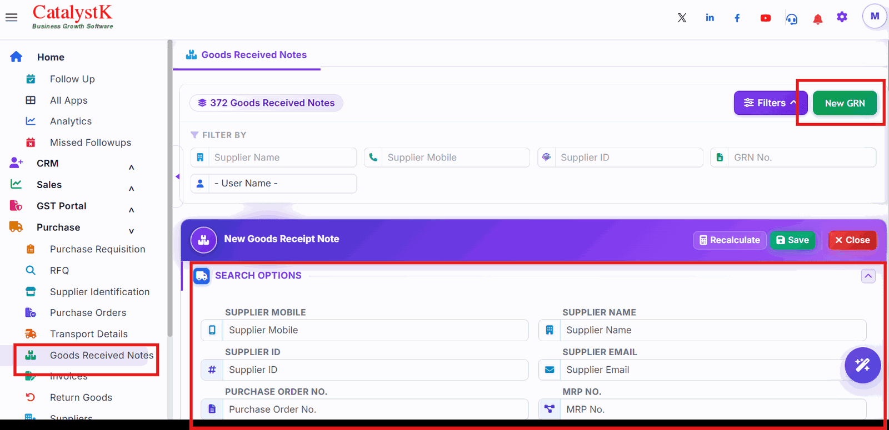This screenshot has height=430, width=889.
Task: Click the Recalculate button
Action: 730,240
